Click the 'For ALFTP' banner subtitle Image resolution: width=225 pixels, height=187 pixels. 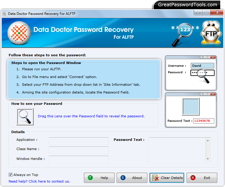[x=124, y=37]
